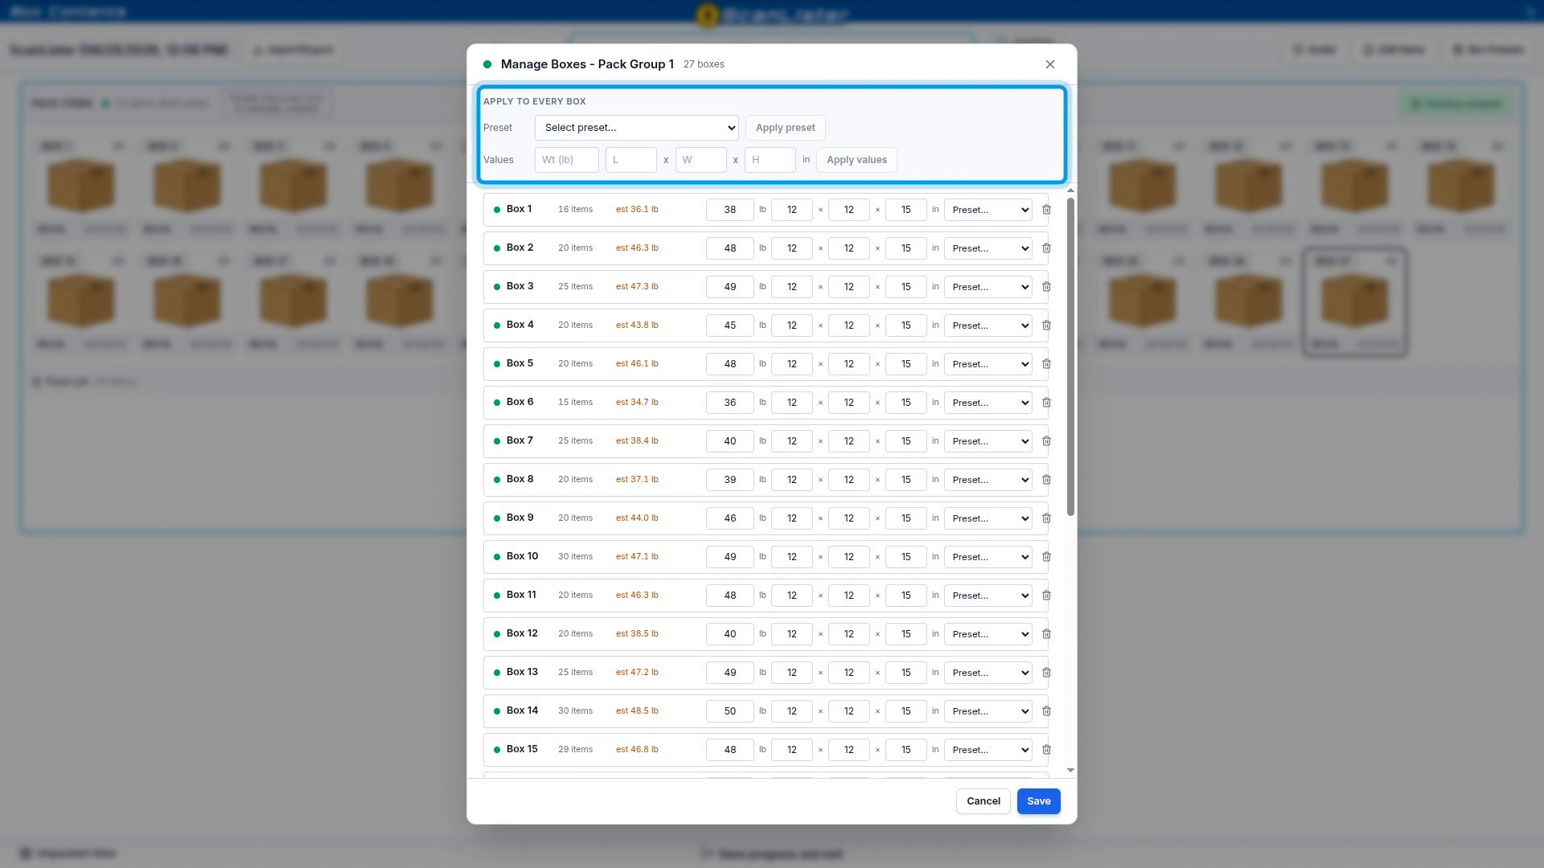Delete Box 8 using its trash icon
Screen dimensions: 1544x868
1046,480
